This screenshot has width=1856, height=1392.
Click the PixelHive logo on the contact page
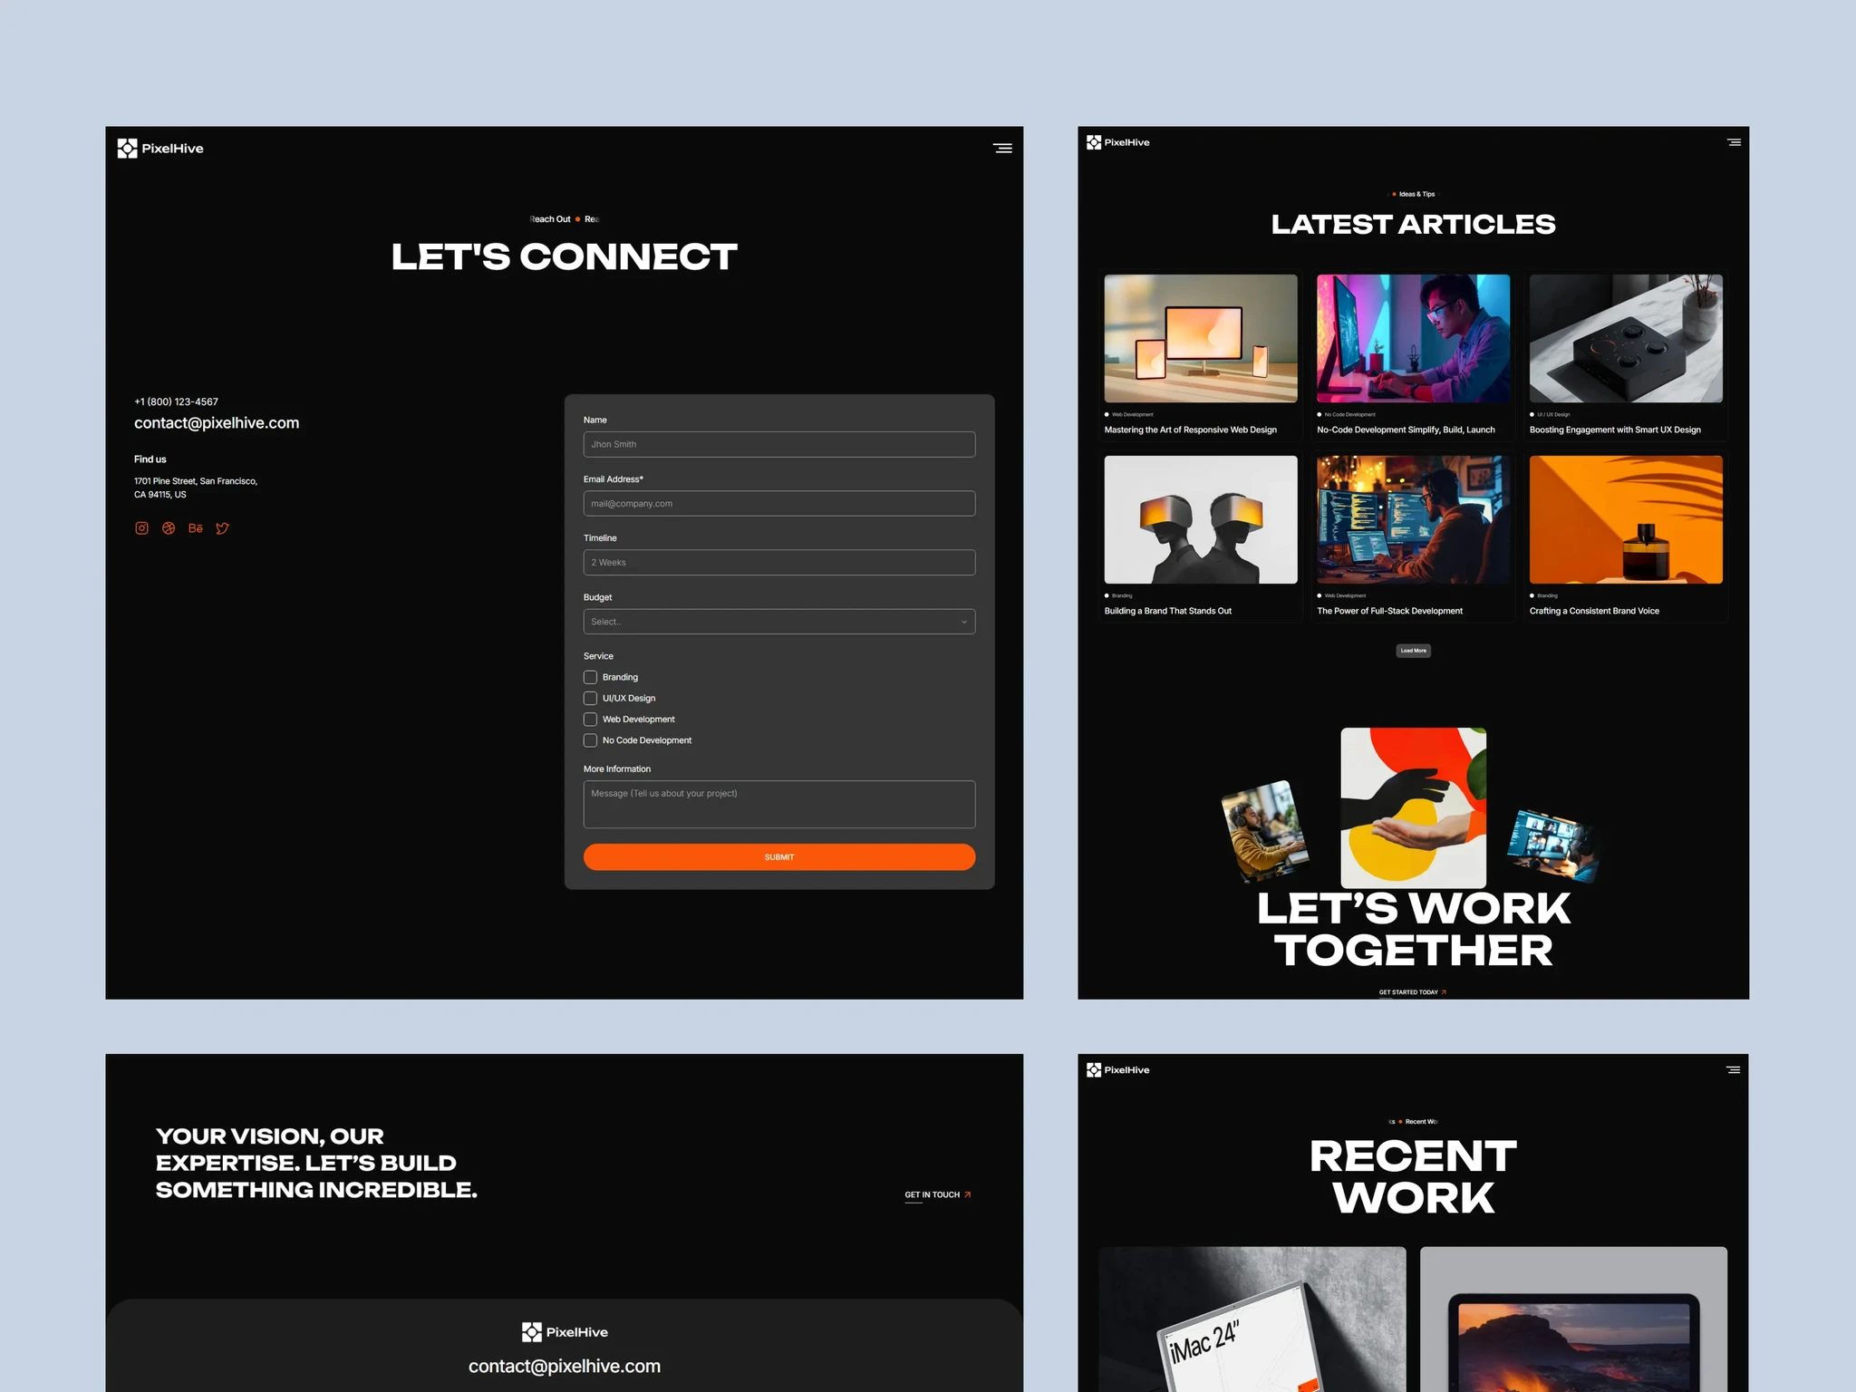click(160, 148)
